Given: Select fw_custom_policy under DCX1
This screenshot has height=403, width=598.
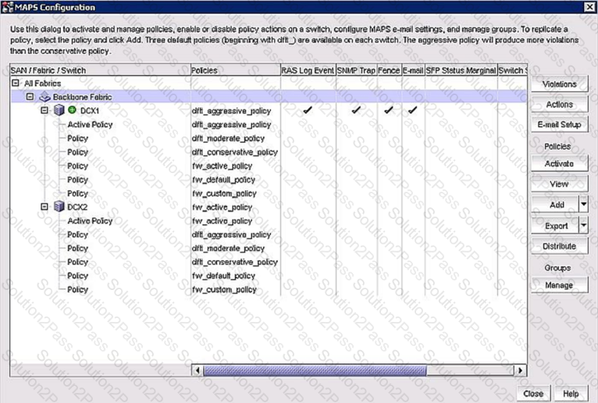Looking at the screenshot, I should pos(224,193).
